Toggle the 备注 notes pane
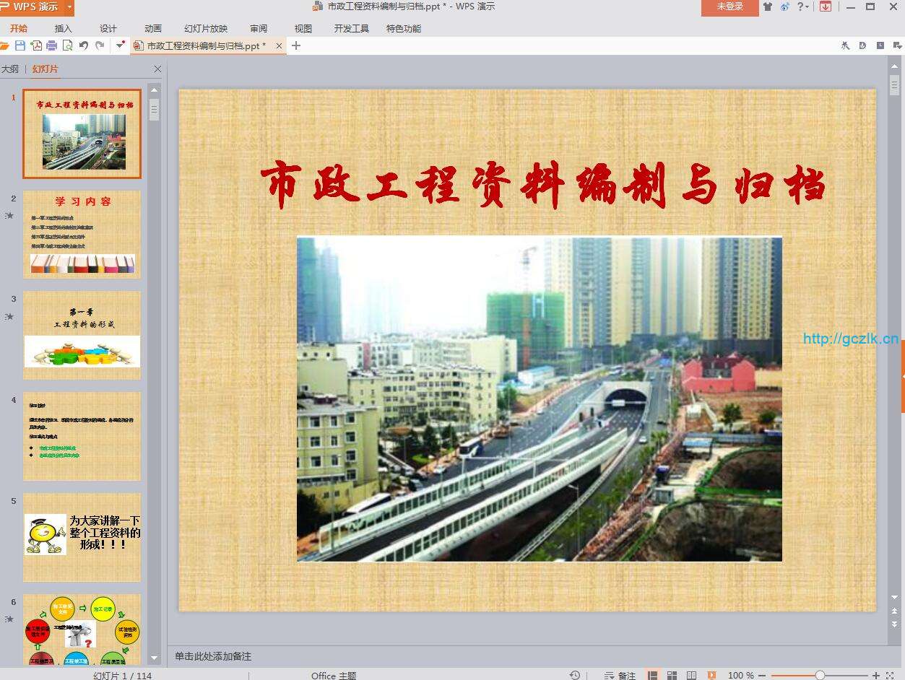This screenshot has width=905, height=680. pyautogui.click(x=620, y=675)
